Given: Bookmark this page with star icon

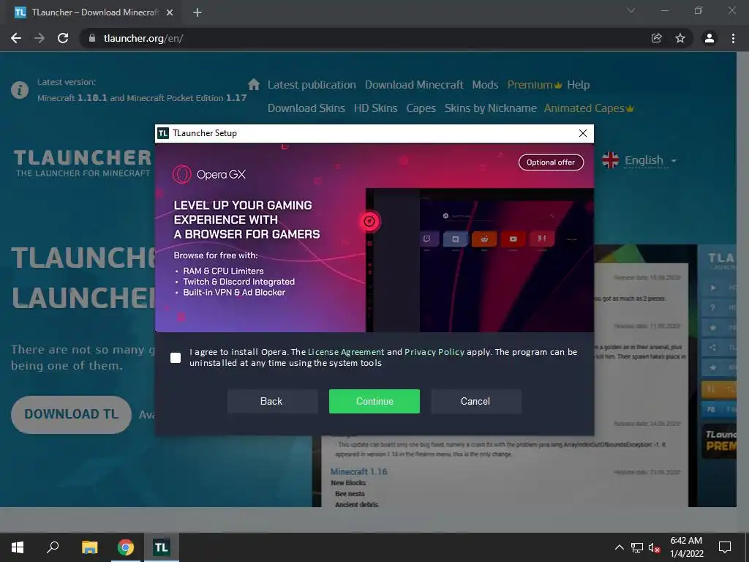Looking at the screenshot, I should pos(680,38).
